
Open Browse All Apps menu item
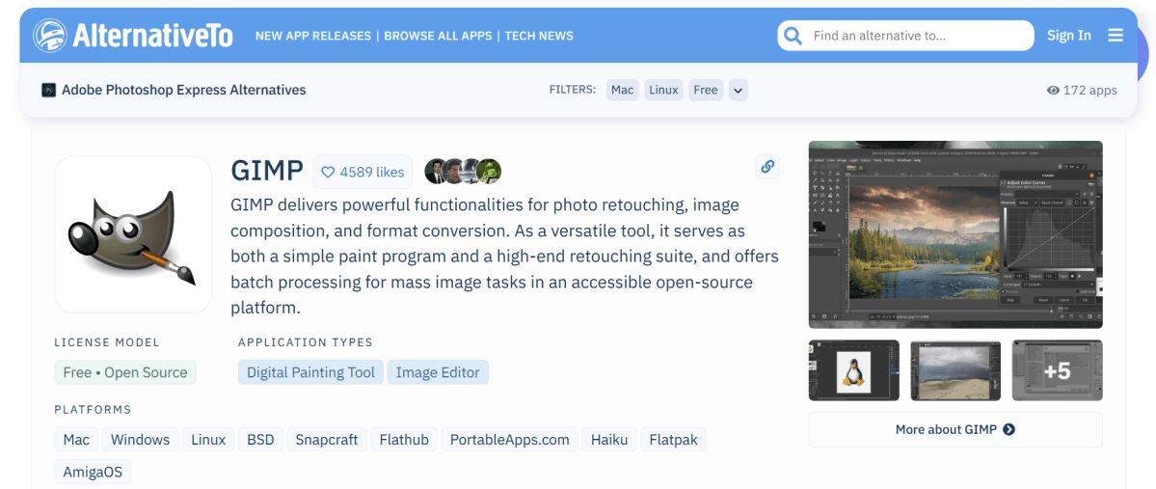(x=438, y=36)
